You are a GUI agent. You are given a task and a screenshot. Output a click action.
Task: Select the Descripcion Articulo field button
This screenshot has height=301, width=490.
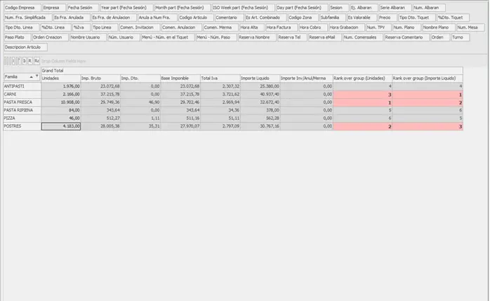click(x=24, y=46)
